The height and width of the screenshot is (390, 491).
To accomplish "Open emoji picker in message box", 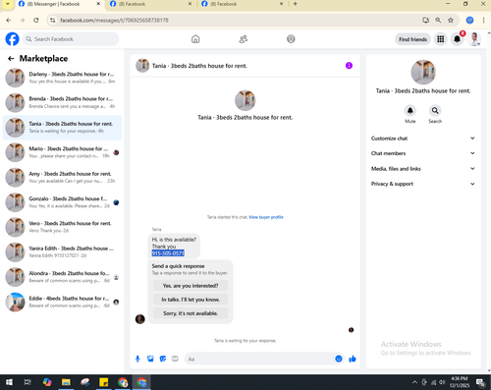I will click(x=339, y=359).
